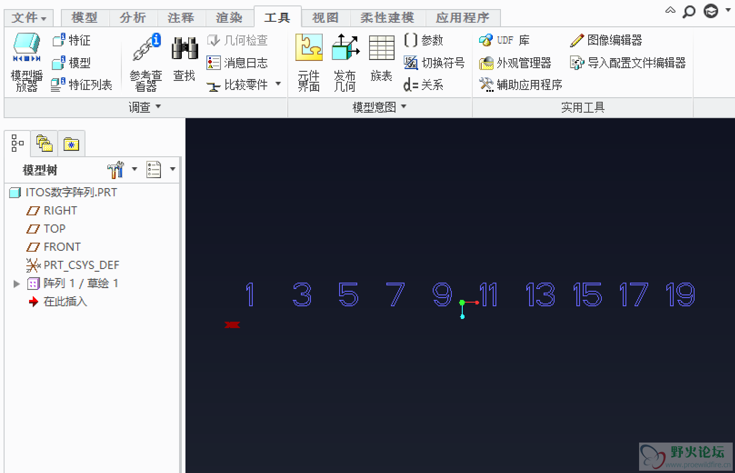
Task: Select ITOS数字阵列.PRT root in model tree
Action: [x=63, y=193]
